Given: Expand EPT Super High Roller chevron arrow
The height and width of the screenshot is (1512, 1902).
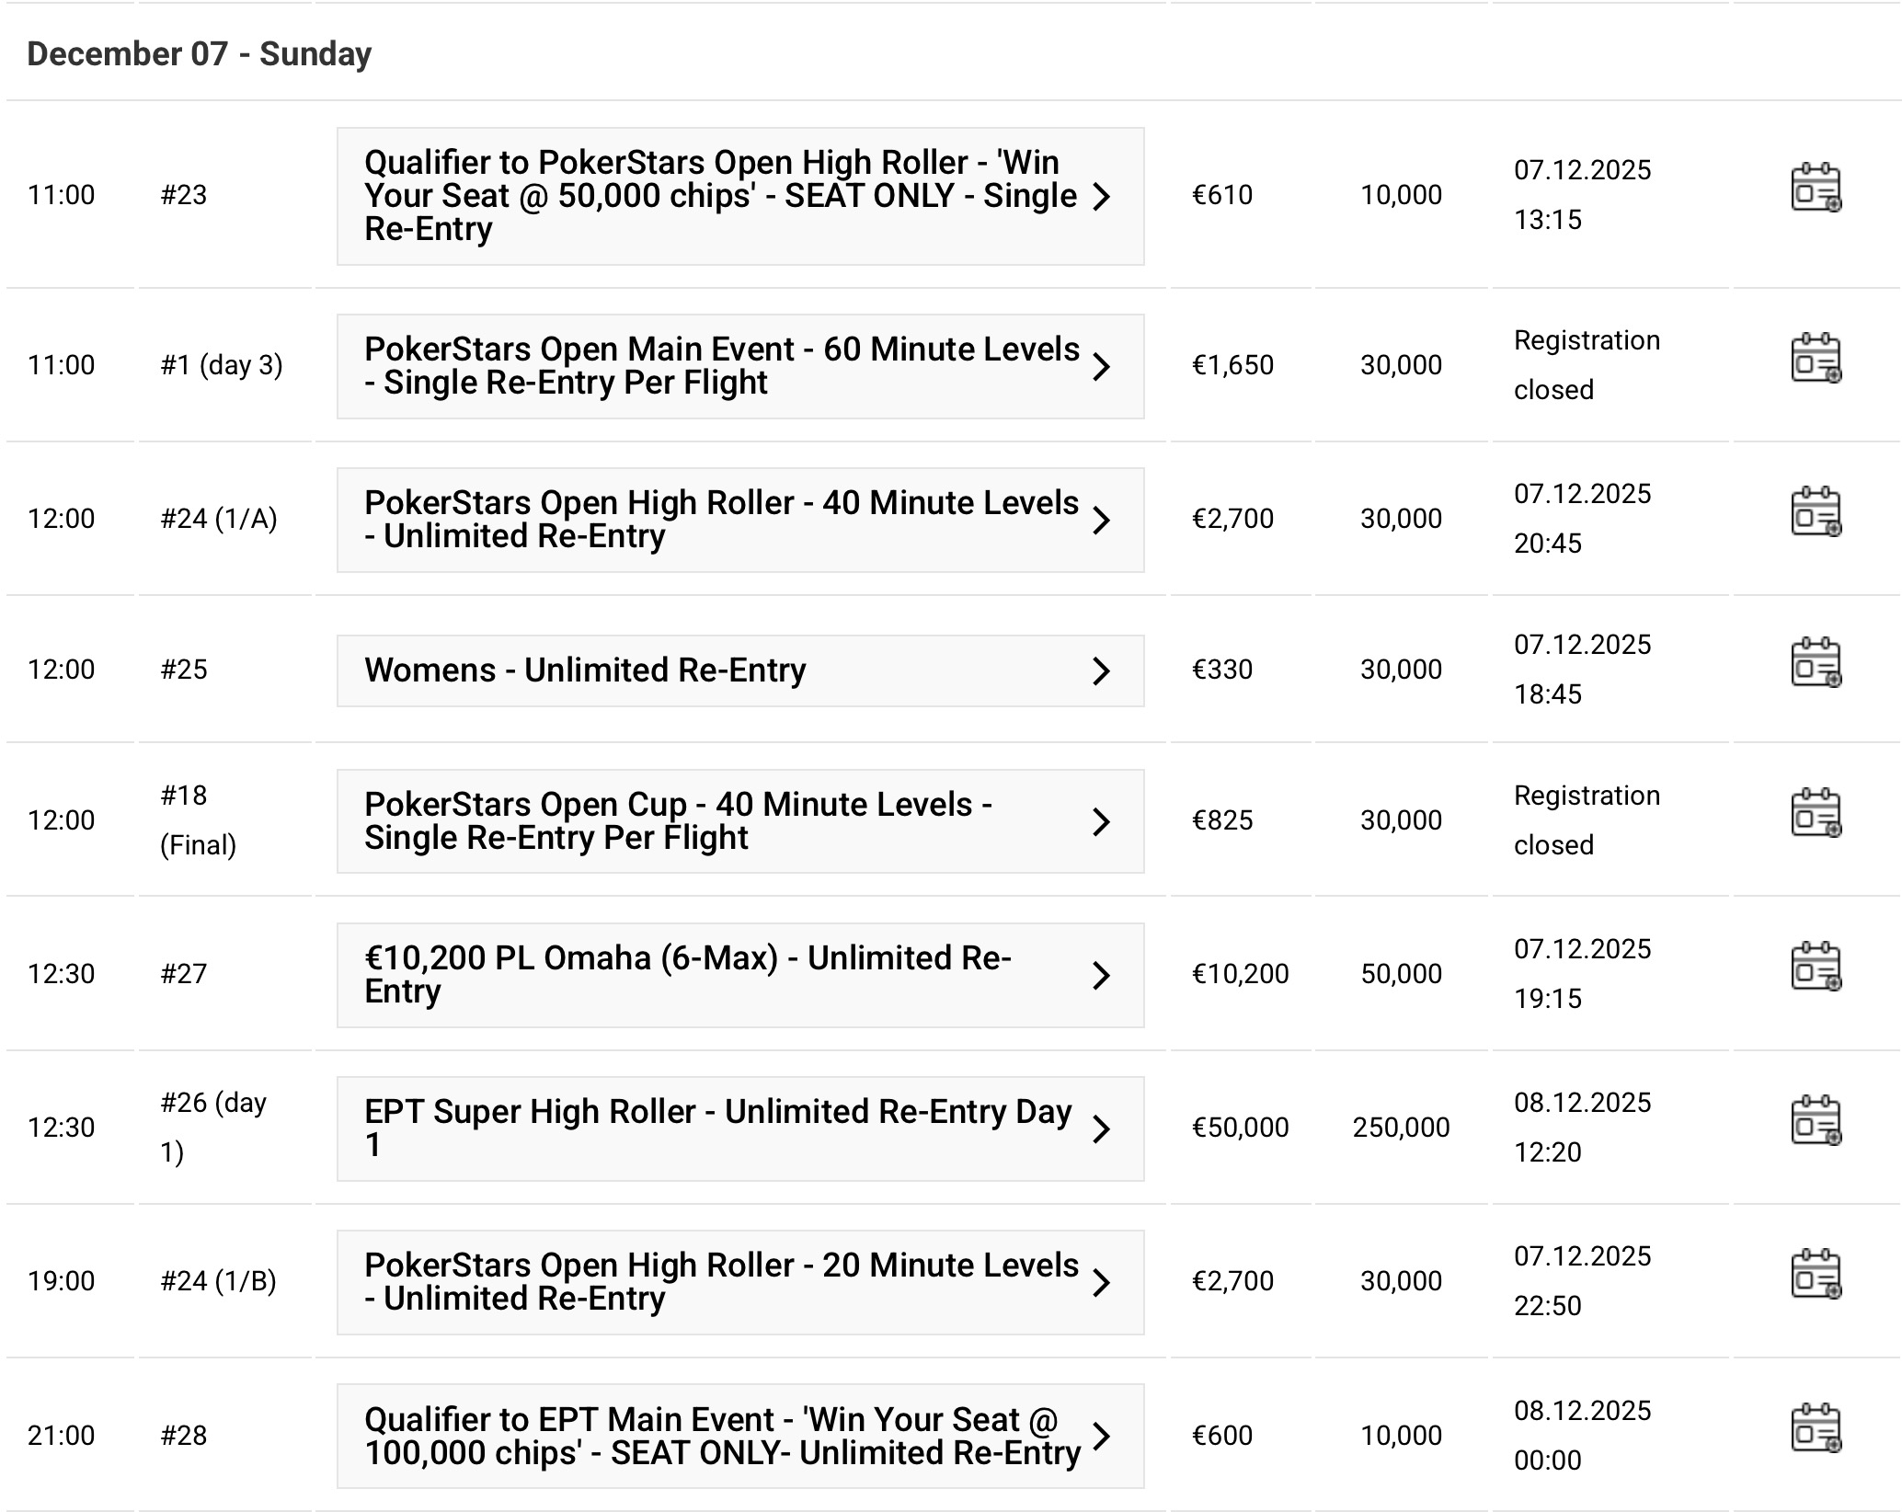Looking at the screenshot, I should 1101,1129.
